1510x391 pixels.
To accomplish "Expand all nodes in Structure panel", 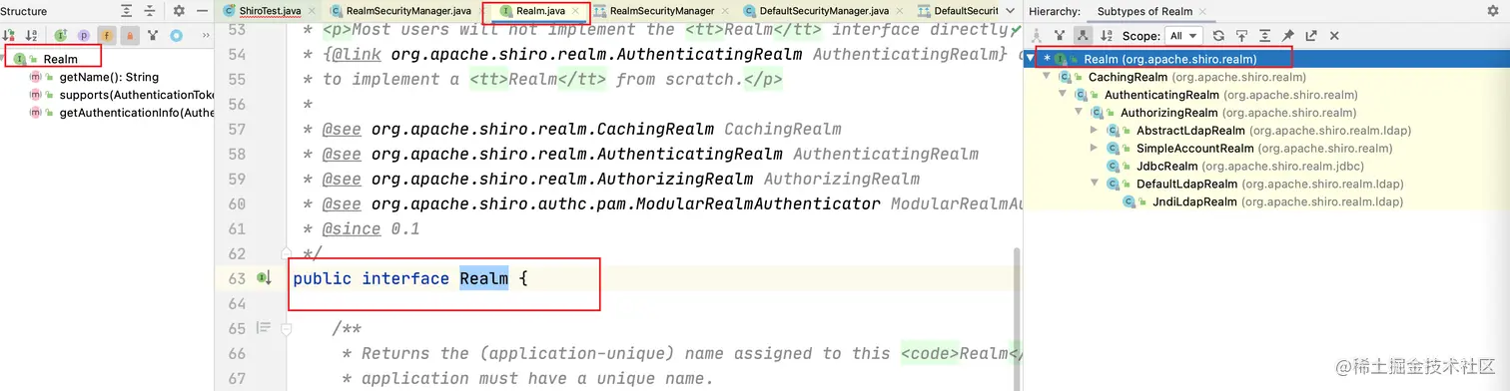I will point(127,11).
